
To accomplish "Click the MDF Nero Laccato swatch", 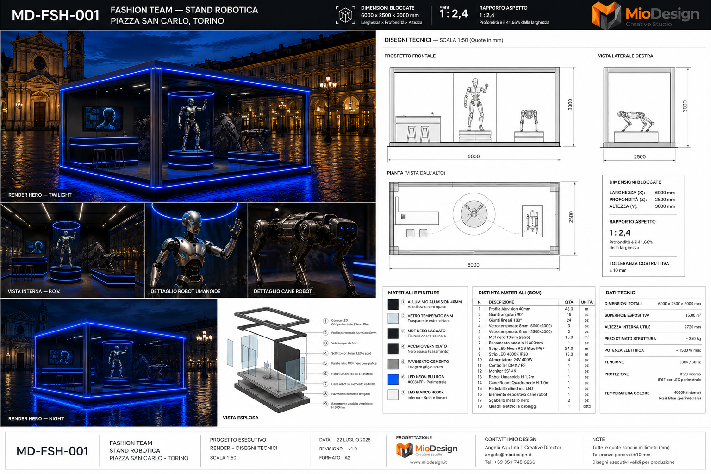I will point(393,333).
